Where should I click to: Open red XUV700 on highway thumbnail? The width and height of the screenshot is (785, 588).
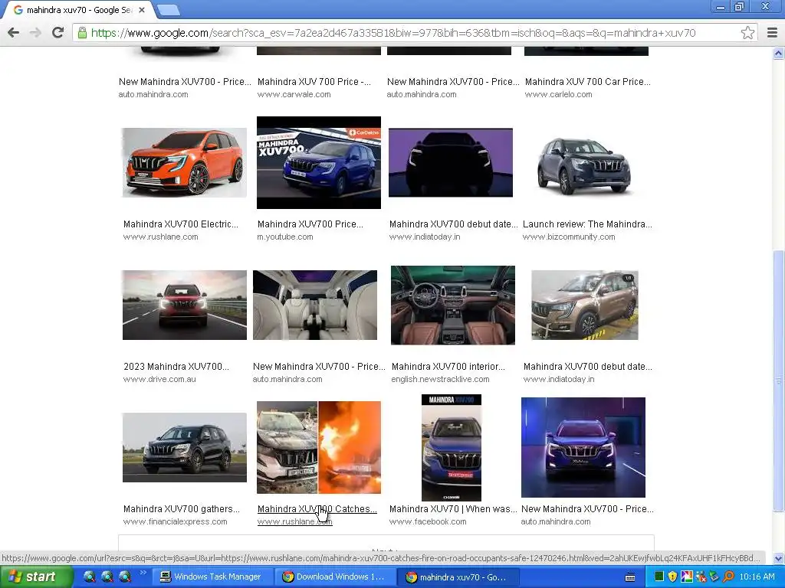pyautogui.click(x=184, y=305)
